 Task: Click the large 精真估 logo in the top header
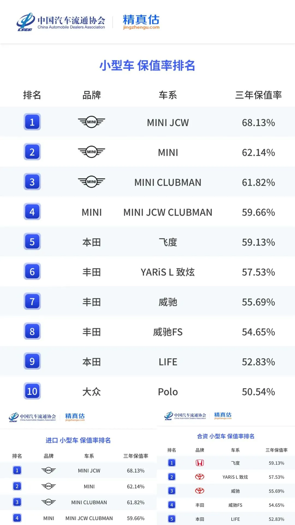(x=141, y=22)
